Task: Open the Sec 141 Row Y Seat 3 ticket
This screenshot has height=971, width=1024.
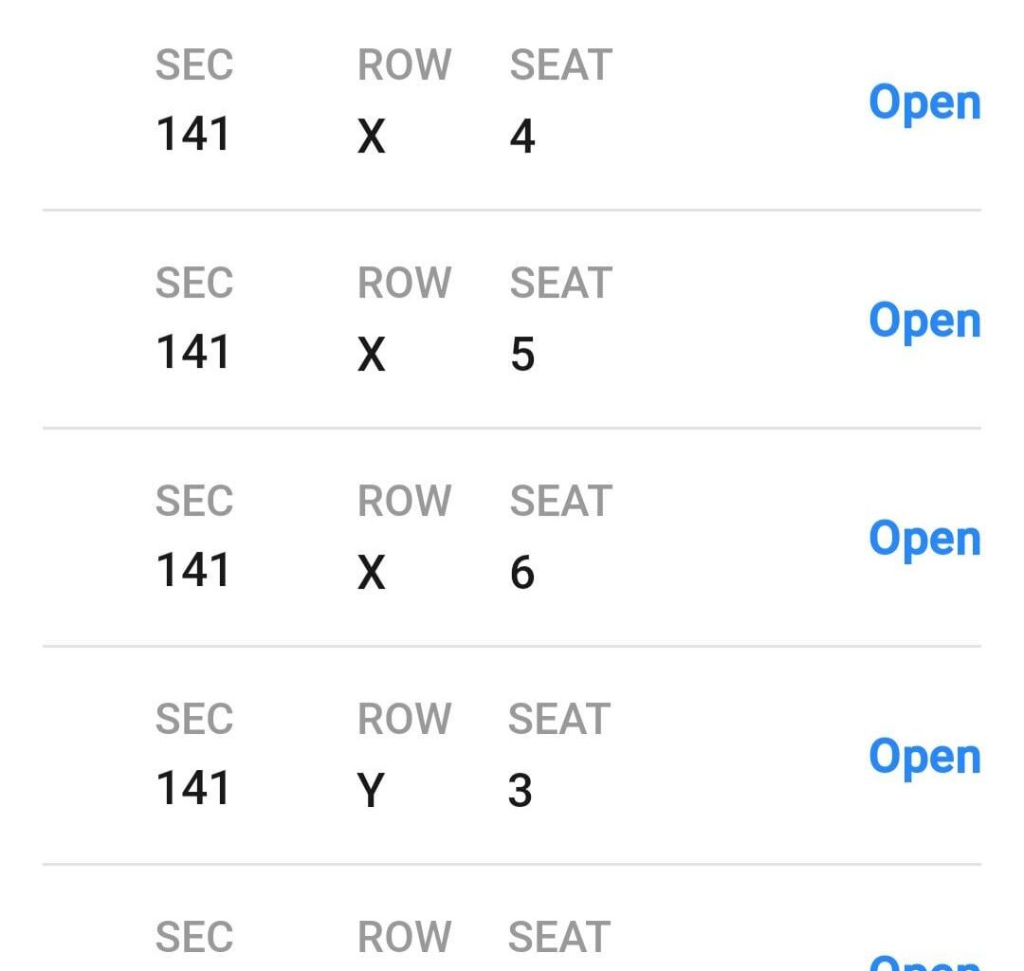Action: [x=924, y=757]
